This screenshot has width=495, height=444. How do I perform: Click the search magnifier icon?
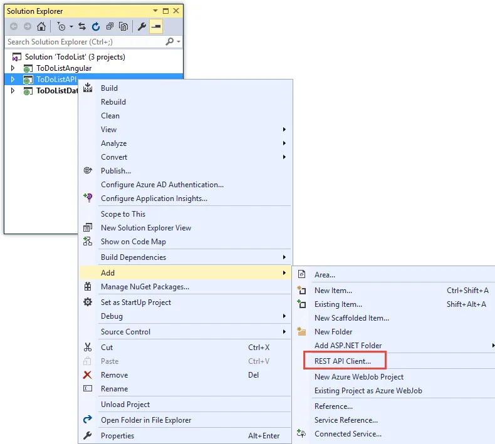(170, 41)
